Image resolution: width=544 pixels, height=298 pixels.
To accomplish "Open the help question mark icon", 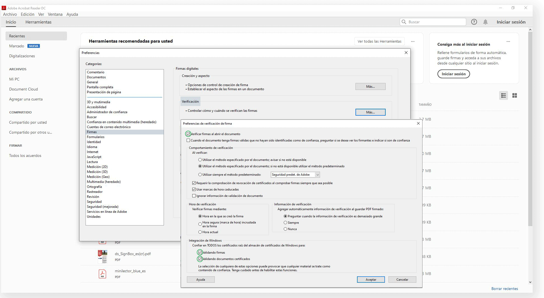I will tap(474, 22).
